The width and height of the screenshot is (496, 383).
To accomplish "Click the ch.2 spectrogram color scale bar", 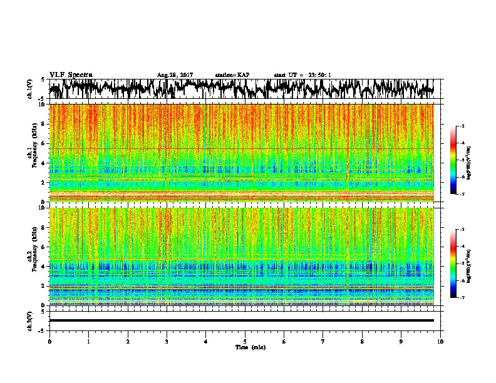I will point(453,263).
